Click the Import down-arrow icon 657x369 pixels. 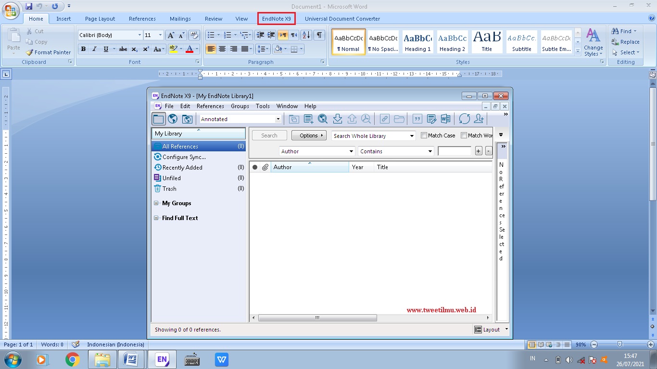(x=337, y=119)
